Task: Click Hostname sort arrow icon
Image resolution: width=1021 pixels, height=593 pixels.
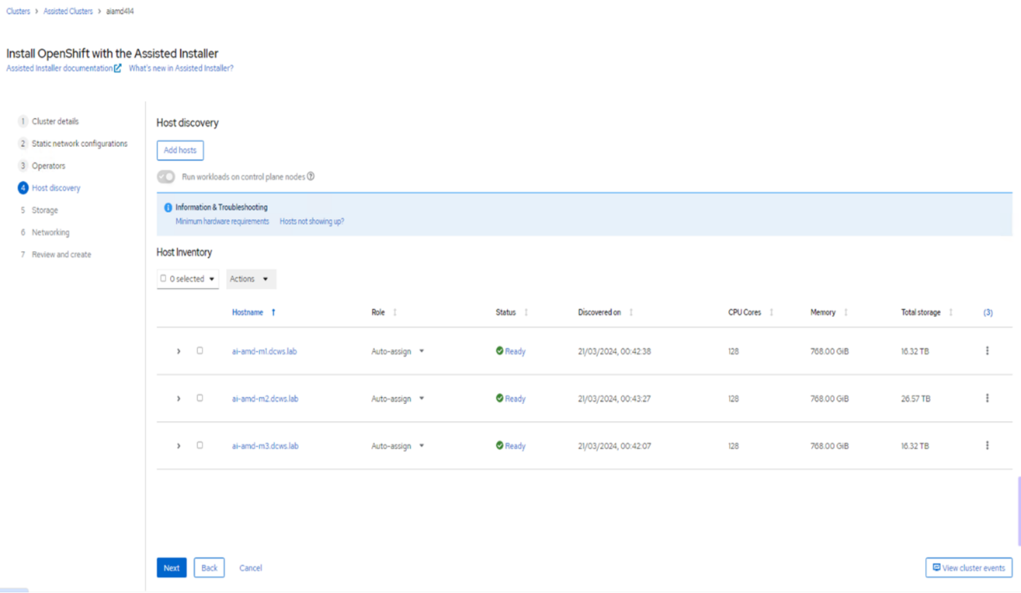Action: (x=273, y=312)
